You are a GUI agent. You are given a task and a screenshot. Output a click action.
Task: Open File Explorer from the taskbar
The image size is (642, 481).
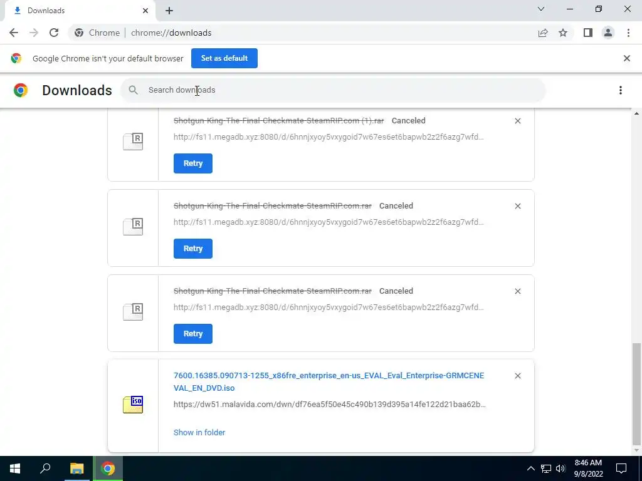point(76,468)
